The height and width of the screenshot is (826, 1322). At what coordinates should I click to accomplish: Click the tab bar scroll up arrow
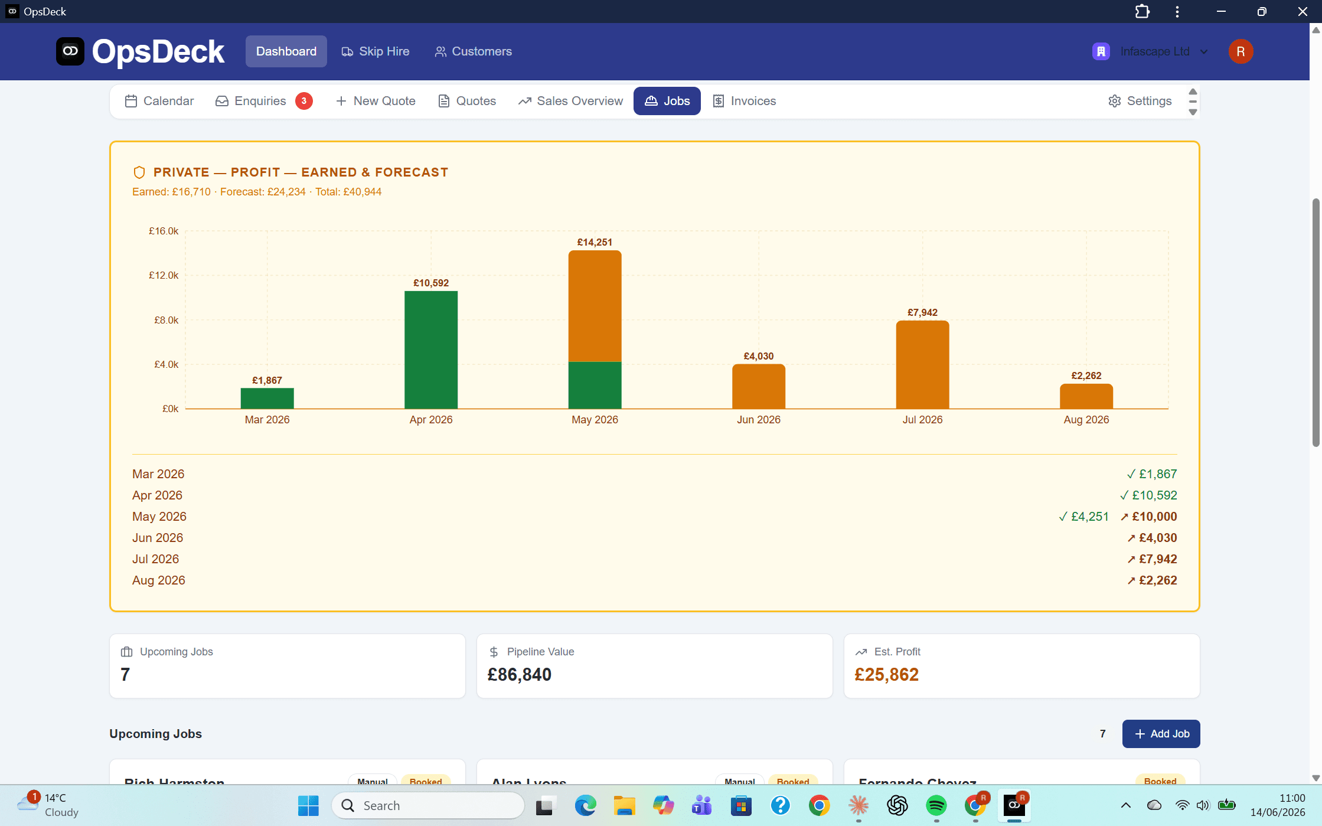click(1193, 92)
